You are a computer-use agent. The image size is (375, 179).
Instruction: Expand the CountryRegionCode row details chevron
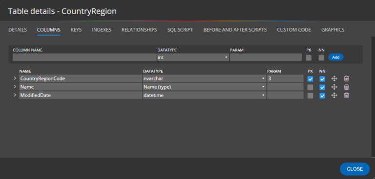point(15,79)
